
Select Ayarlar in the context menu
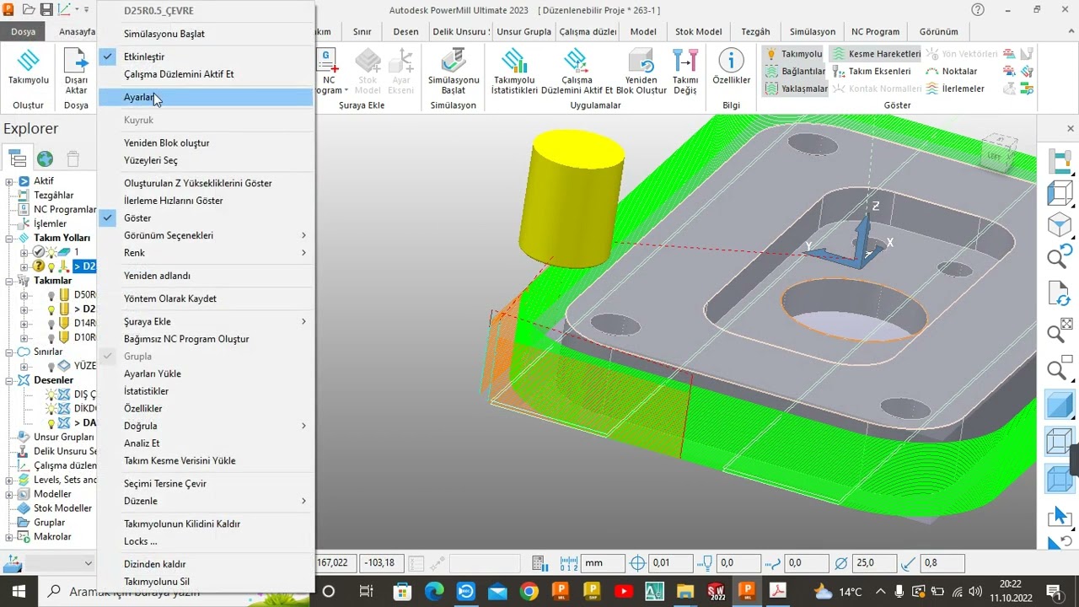pyautogui.click(x=206, y=97)
